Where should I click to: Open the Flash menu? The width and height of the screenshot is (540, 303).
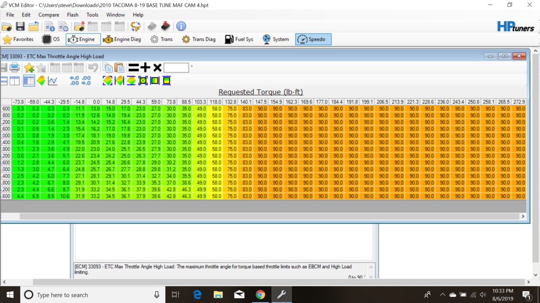click(x=73, y=15)
